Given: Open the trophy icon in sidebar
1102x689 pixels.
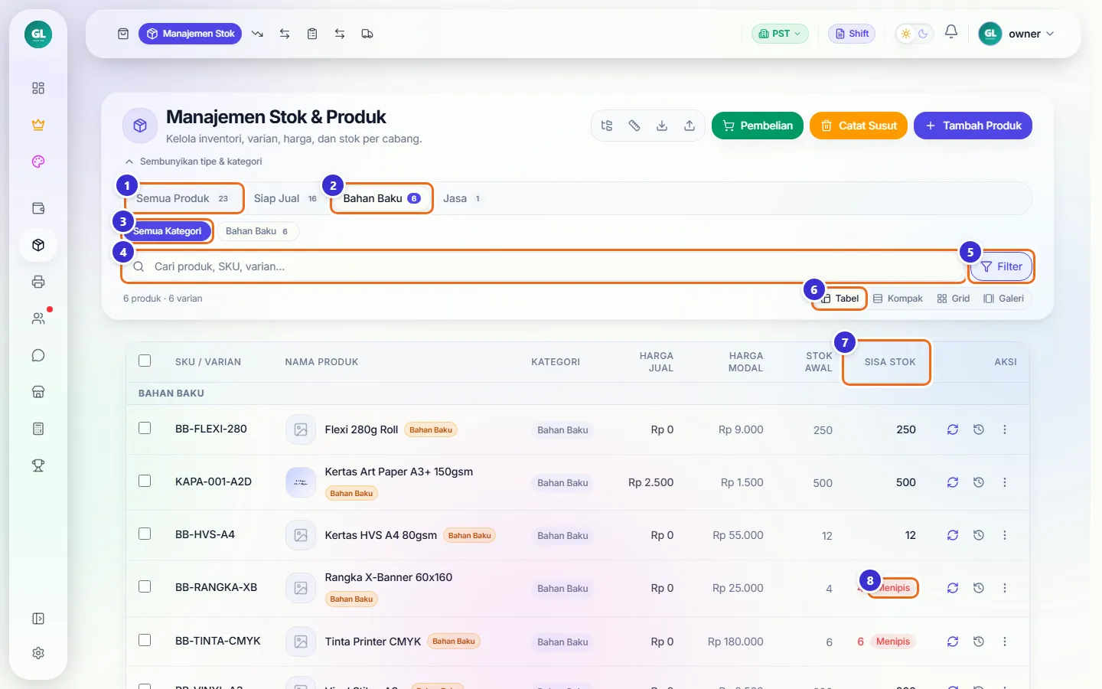Looking at the screenshot, I should (38, 465).
